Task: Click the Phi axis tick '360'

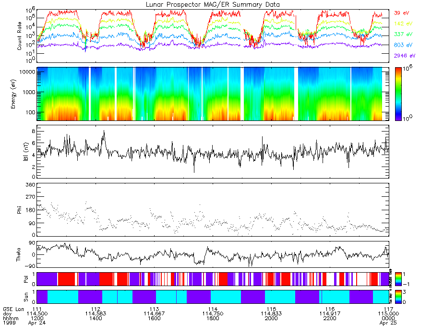Action: [31, 185]
